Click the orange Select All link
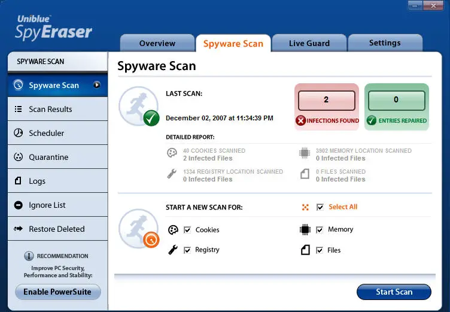Image resolution: width=450 pixels, height=312 pixels. [x=343, y=207]
